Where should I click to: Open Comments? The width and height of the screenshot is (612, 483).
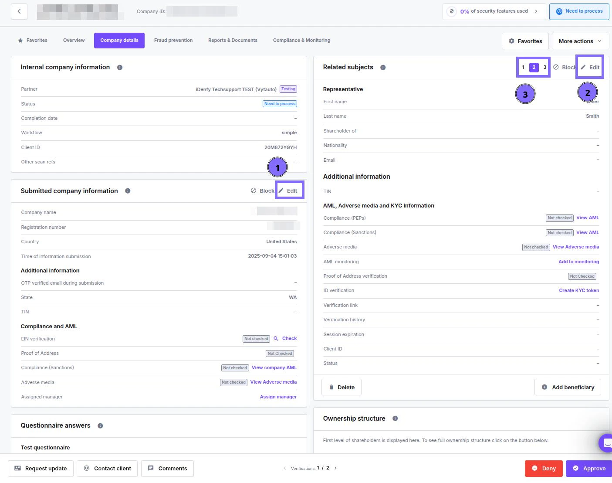point(167,469)
